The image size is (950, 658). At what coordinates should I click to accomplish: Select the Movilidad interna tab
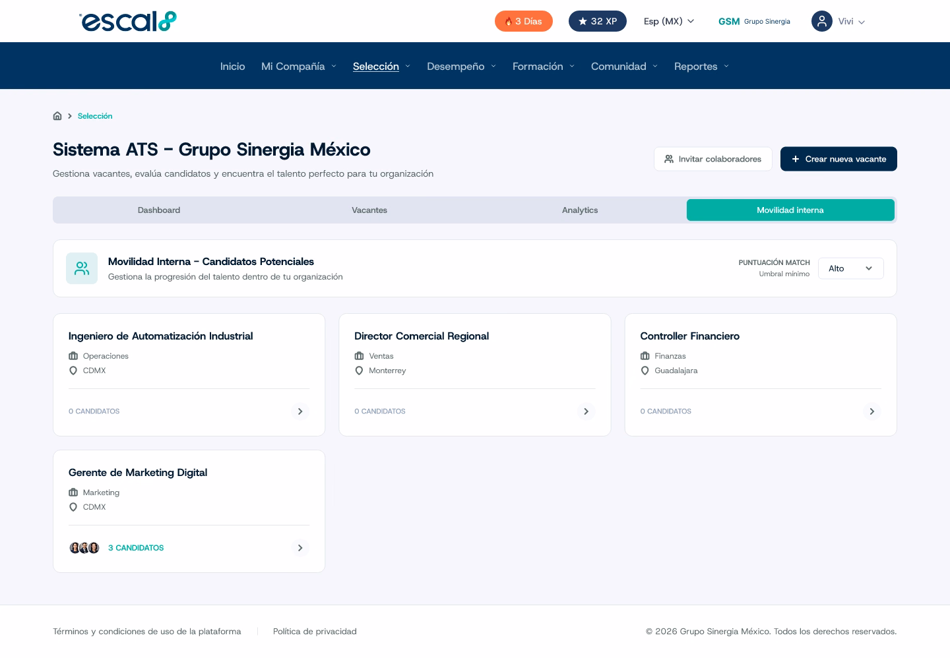tap(790, 210)
